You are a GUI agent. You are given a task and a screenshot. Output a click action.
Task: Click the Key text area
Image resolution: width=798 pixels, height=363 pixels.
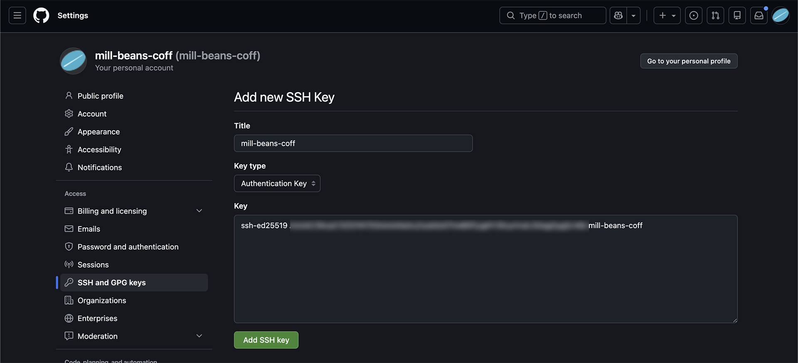pos(485,274)
